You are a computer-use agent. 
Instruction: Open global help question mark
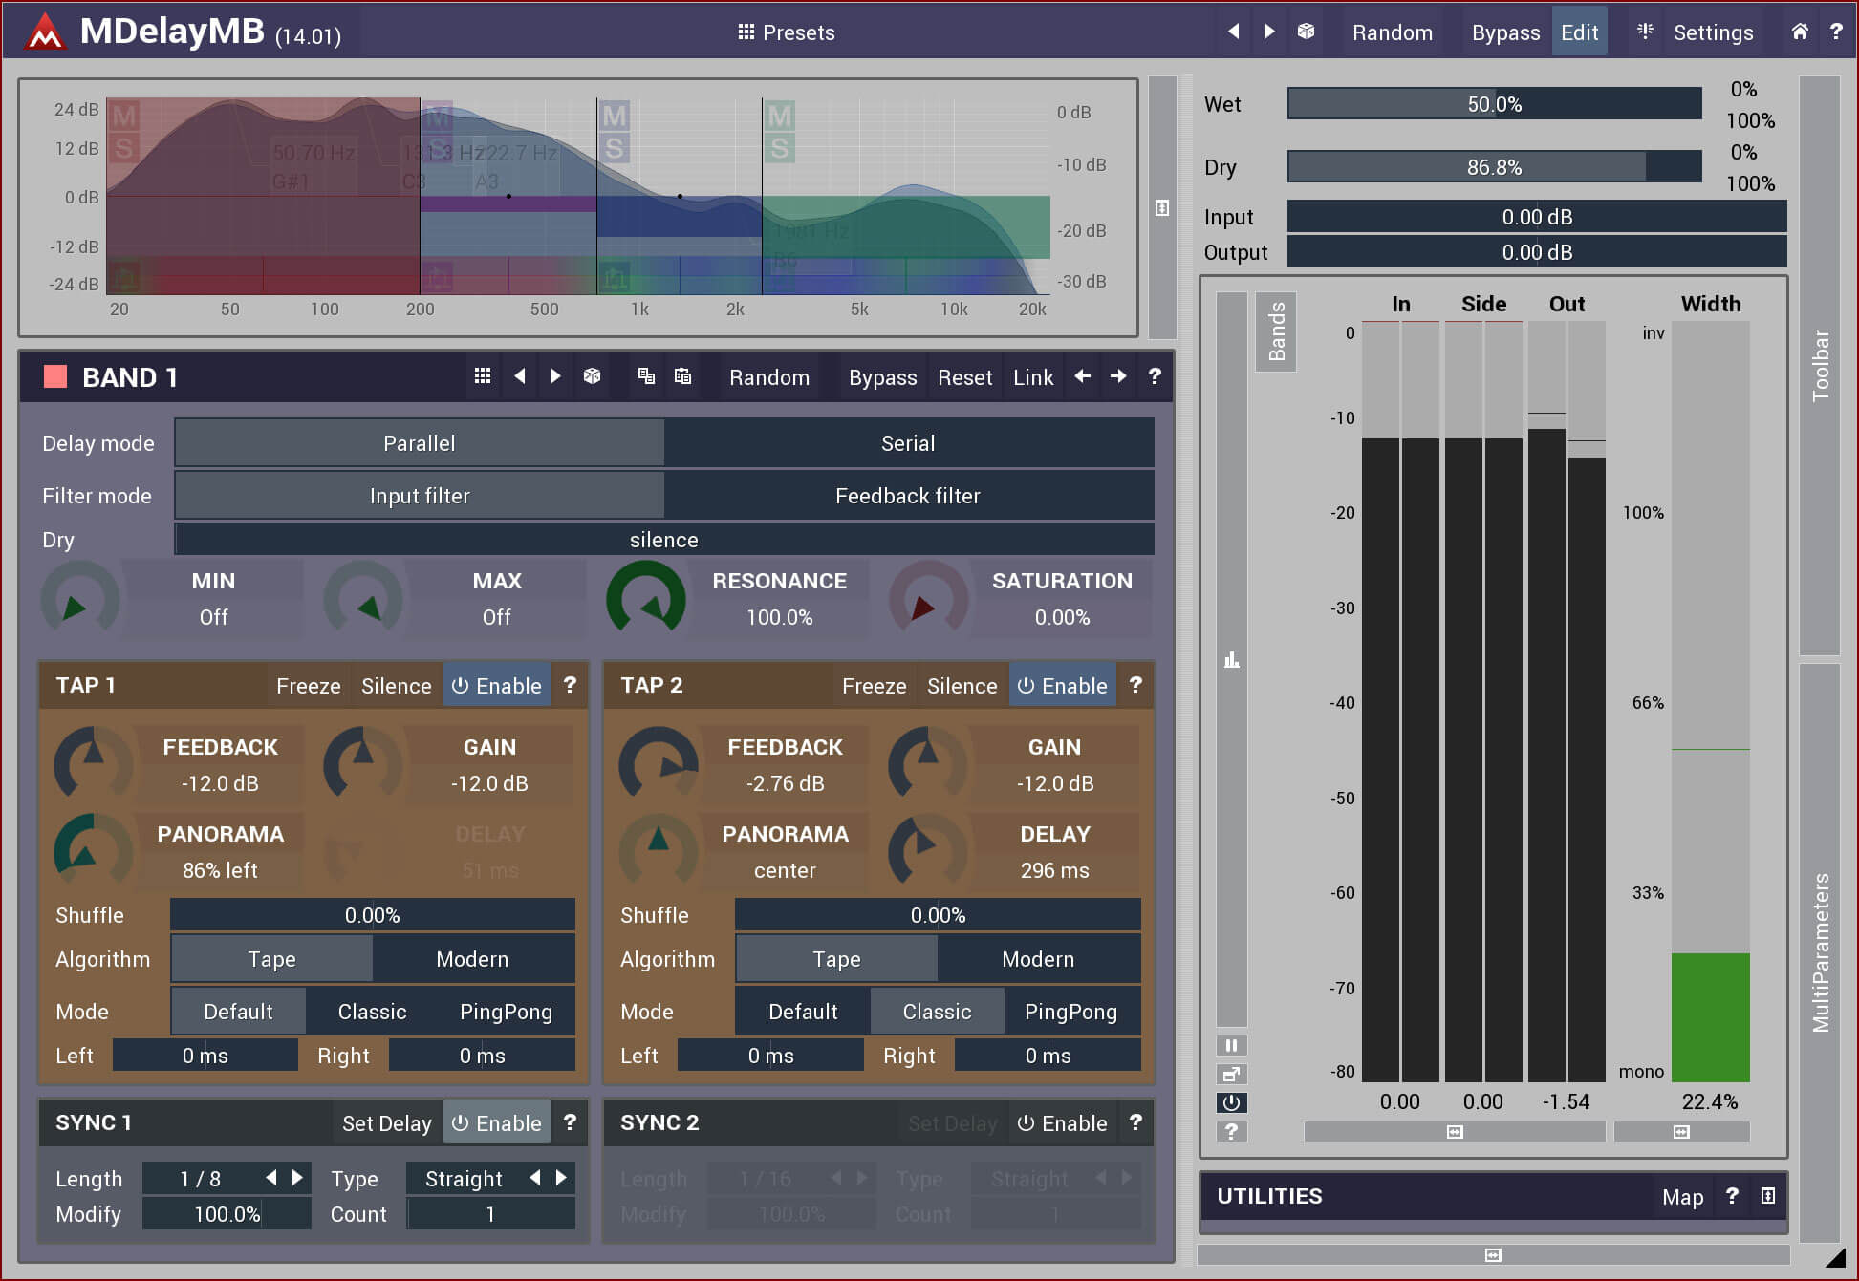[1836, 32]
